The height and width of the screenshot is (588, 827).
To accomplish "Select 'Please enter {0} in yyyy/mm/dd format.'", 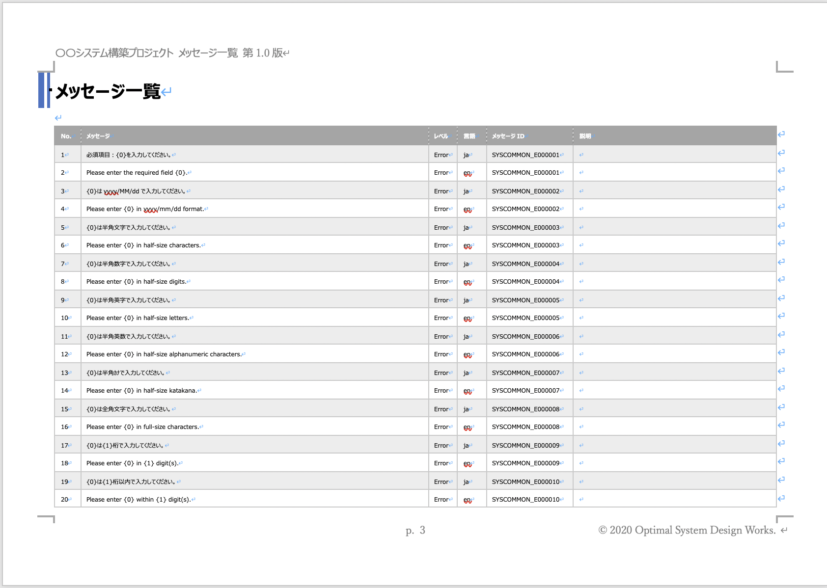I will pyautogui.click(x=145, y=209).
